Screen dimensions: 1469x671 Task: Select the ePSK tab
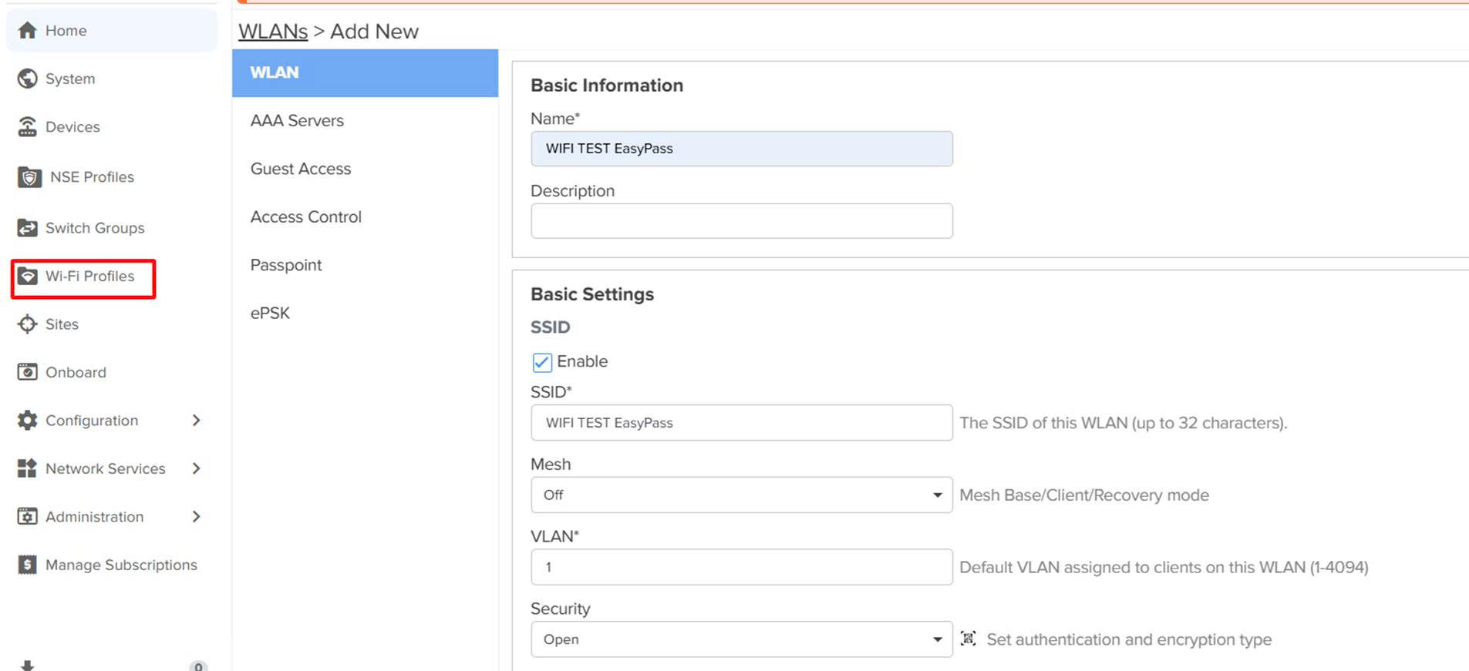[270, 314]
